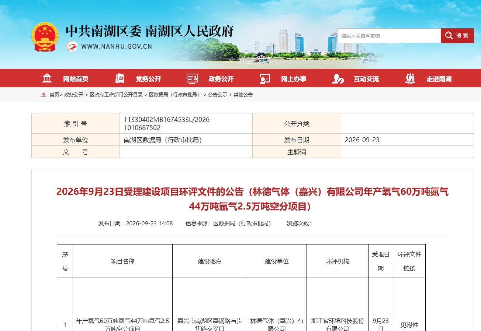Click the 建设单位 column header

click(x=277, y=261)
